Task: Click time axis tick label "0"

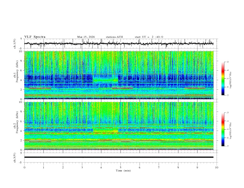Action: 24,167
